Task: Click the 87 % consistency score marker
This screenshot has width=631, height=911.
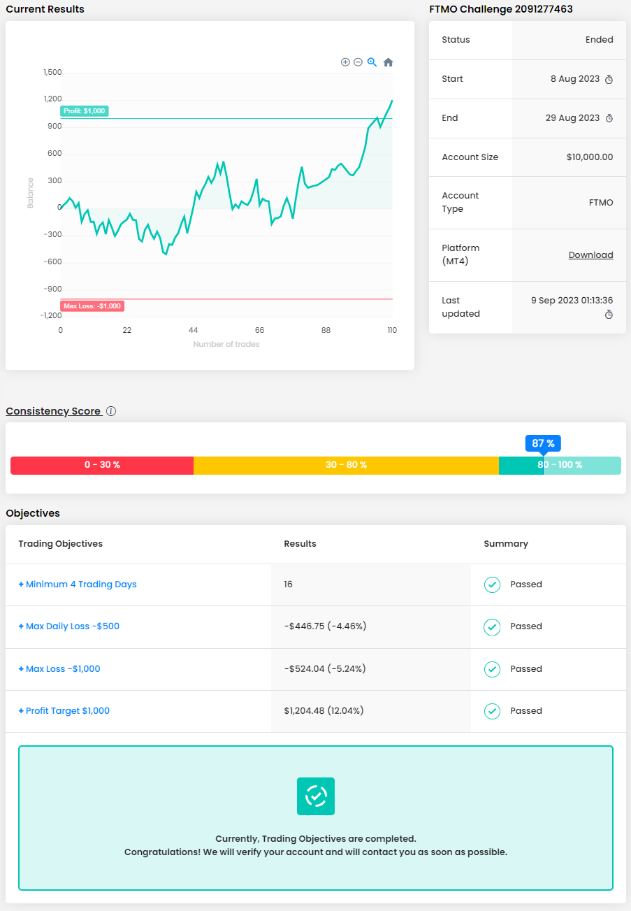Action: click(543, 443)
